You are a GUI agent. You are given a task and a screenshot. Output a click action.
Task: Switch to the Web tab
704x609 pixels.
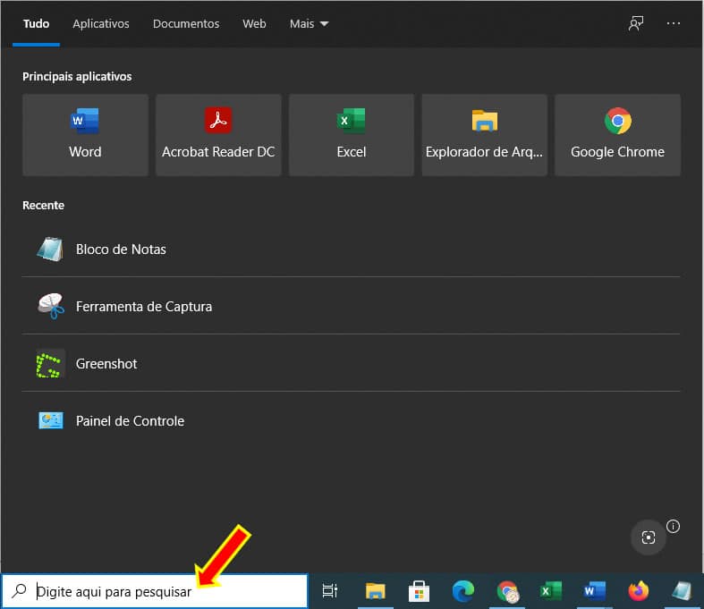254,24
